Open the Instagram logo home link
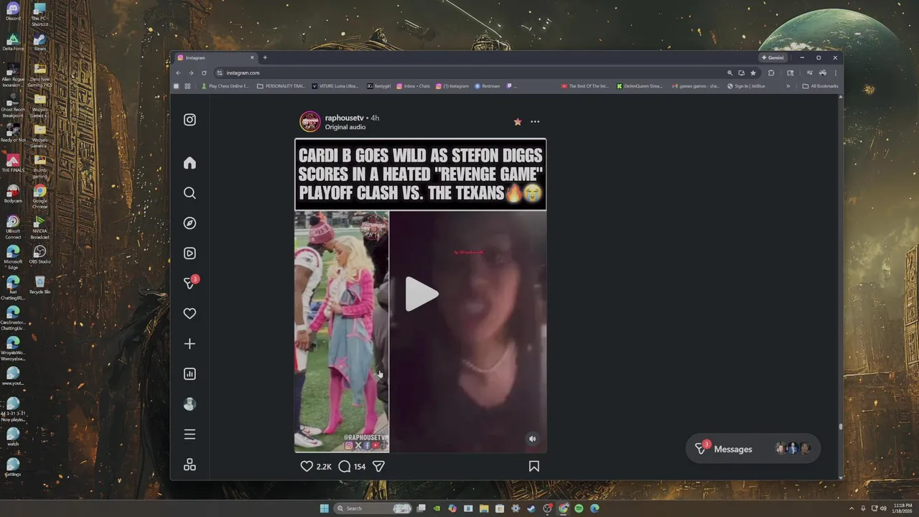The height and width of the screenshot is (517, 919). pyautogui.click(x=190, y=120)
